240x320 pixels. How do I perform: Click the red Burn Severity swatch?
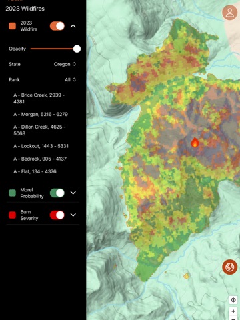pos(12,215)
